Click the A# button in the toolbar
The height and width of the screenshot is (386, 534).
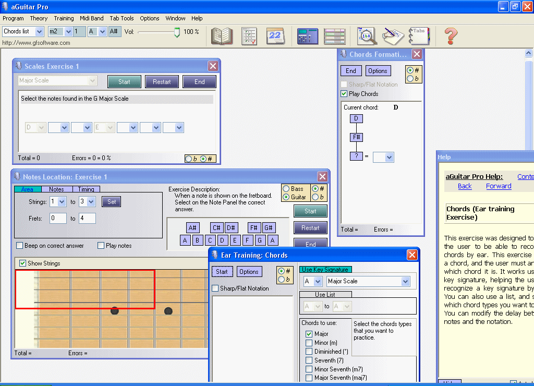114,32
